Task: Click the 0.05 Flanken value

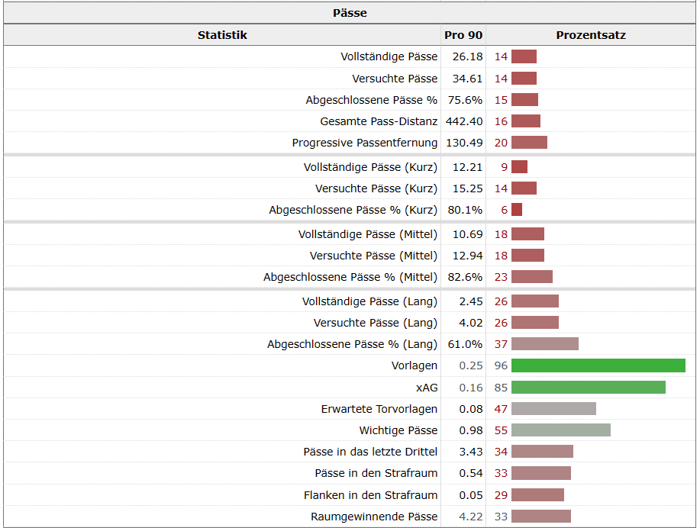Action: click(471, 495)
